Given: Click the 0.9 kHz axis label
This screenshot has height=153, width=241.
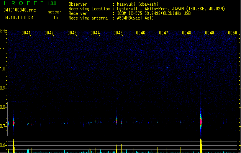Looking at the screenshot, I should 3,88.
